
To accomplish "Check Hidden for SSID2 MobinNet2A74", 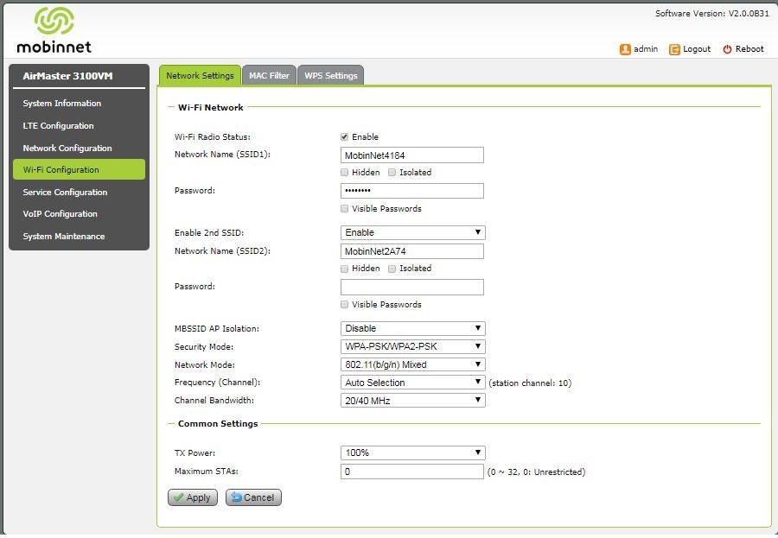I will [x=344, y=269].
